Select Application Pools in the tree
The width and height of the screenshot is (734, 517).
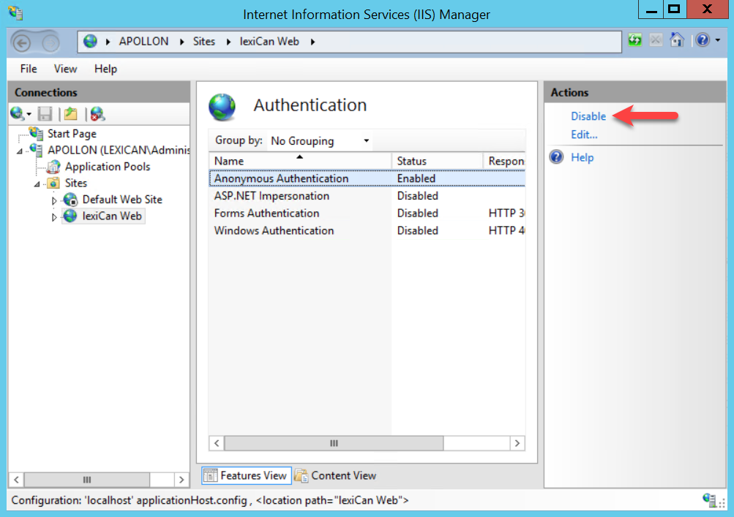coord(108,167)
